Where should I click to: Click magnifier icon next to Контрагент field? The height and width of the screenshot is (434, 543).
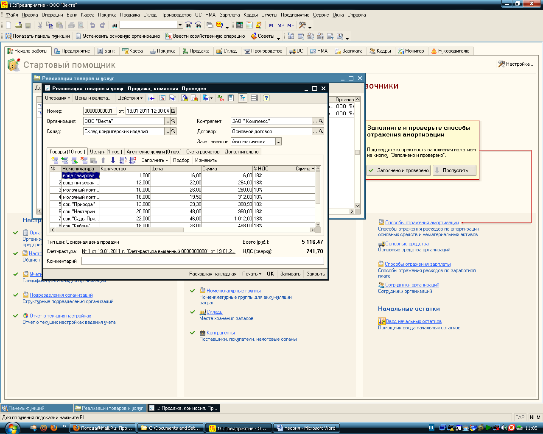321,121
